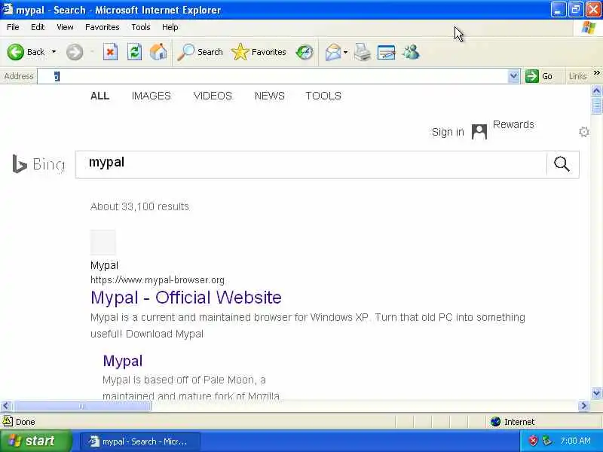Open the Favorites menu

[103, 27]
